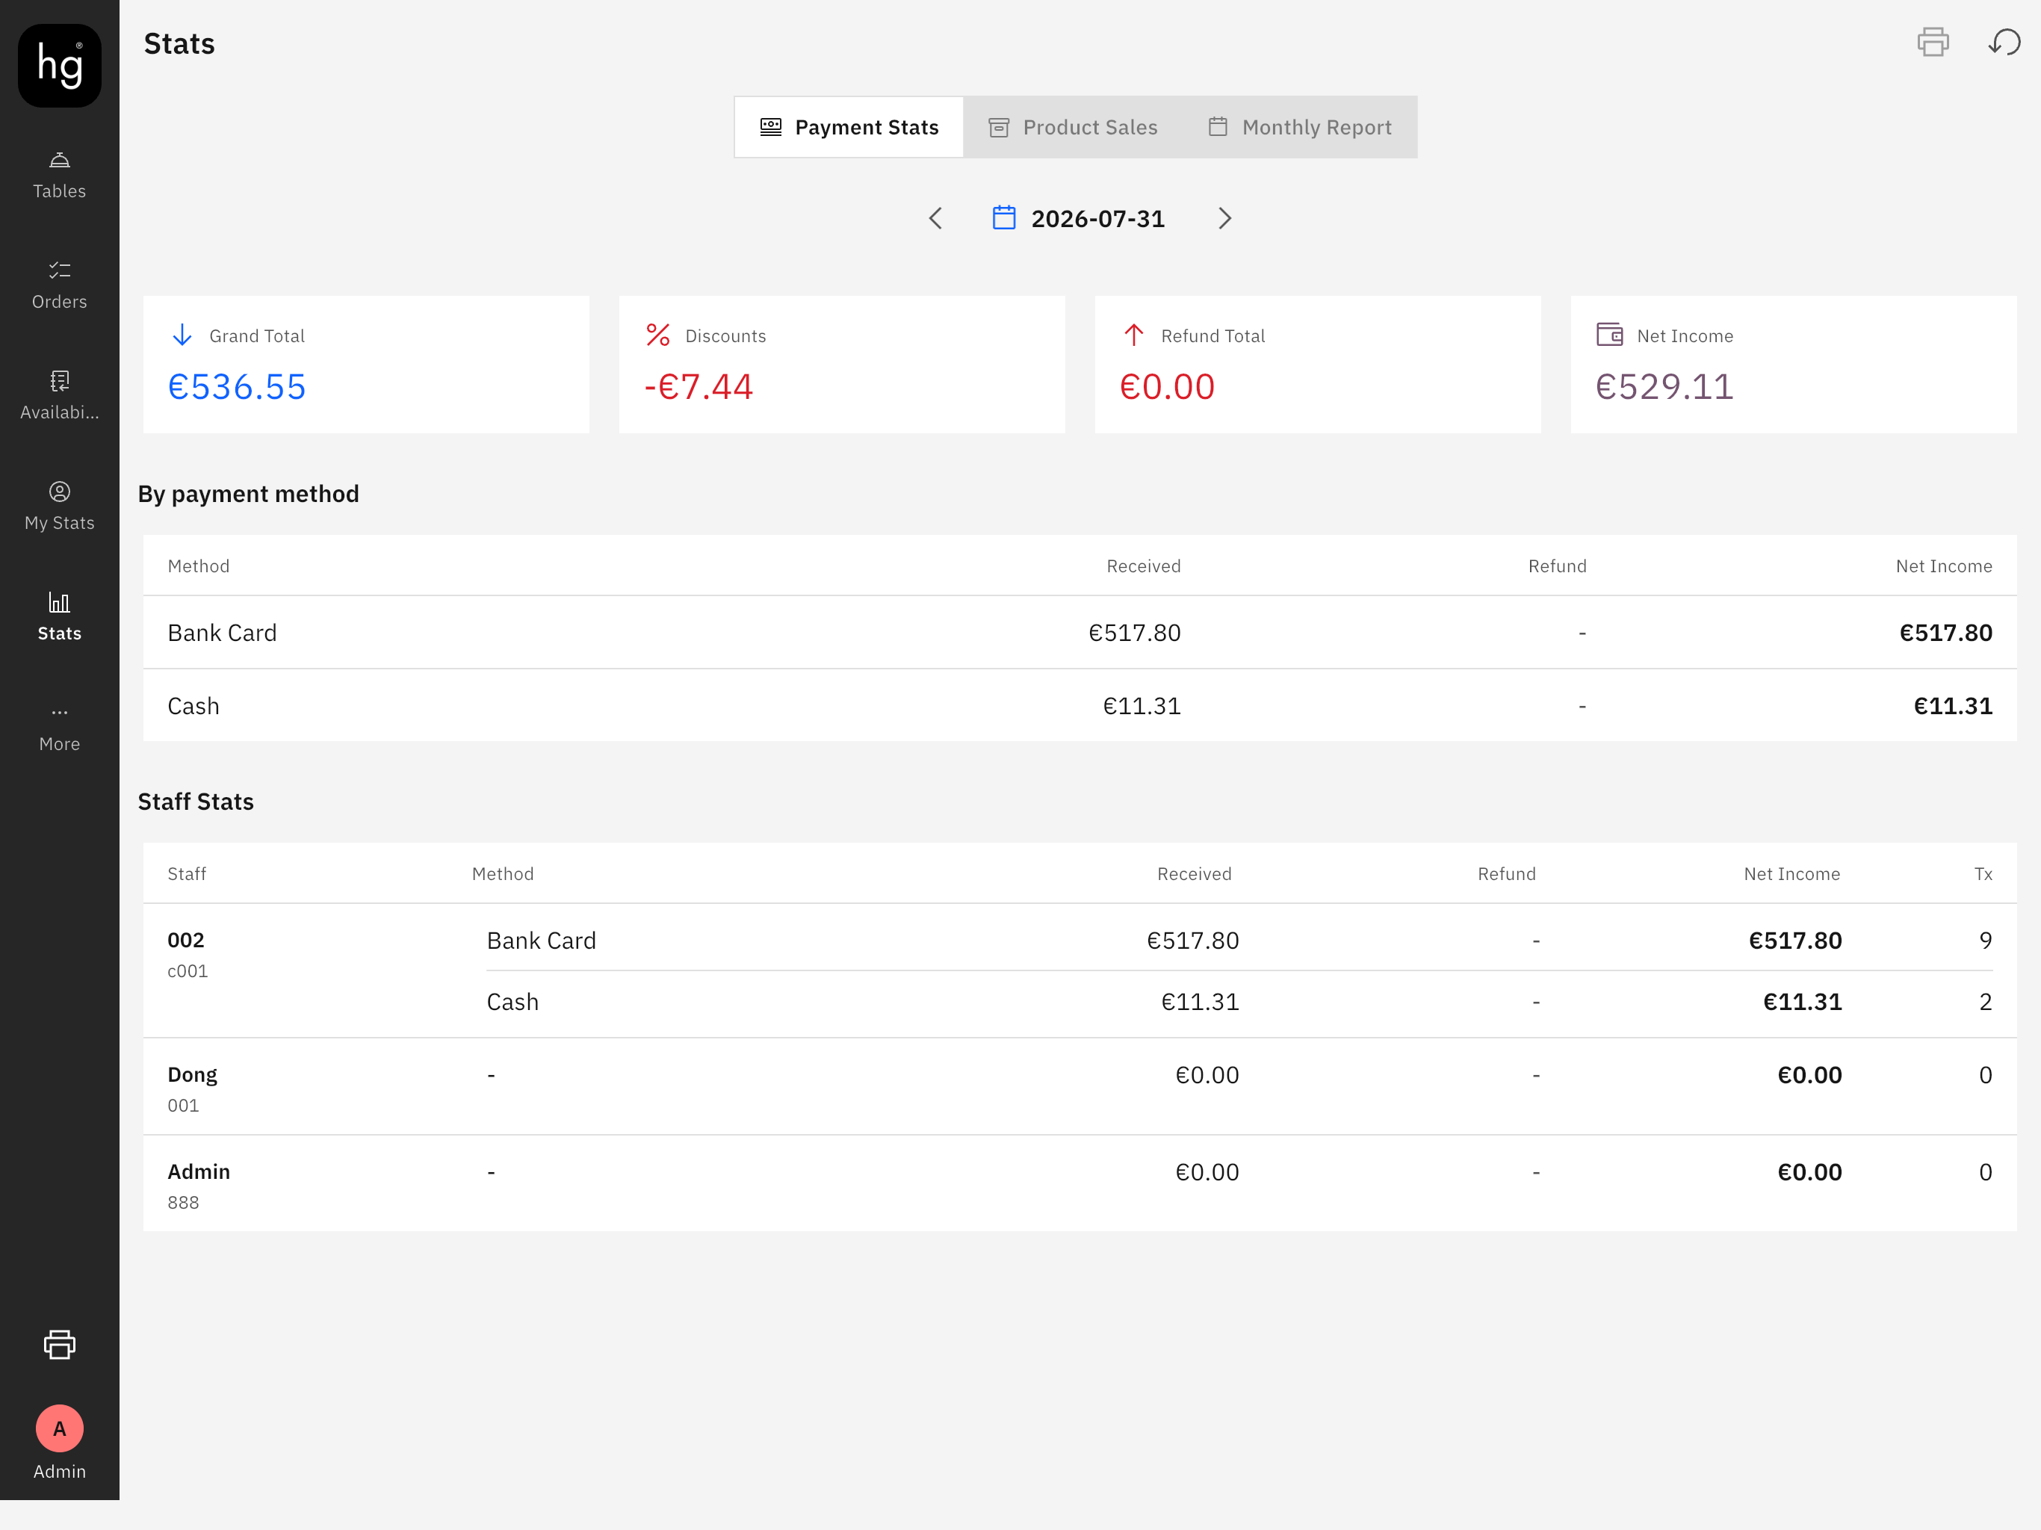The height and width of the screenshot is (1530, 2041).
Task: Click the Admin staff row name
Action: [199, 1172]
